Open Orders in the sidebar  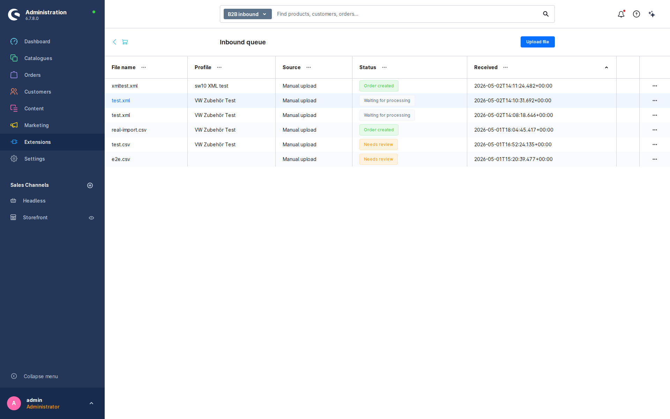[x=52, y=75]
